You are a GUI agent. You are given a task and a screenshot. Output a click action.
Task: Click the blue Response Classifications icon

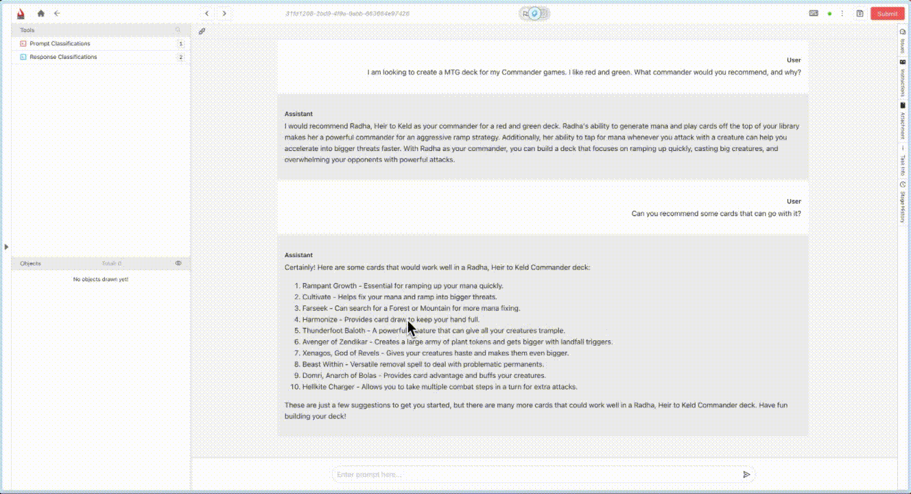(x=23, y=57)
